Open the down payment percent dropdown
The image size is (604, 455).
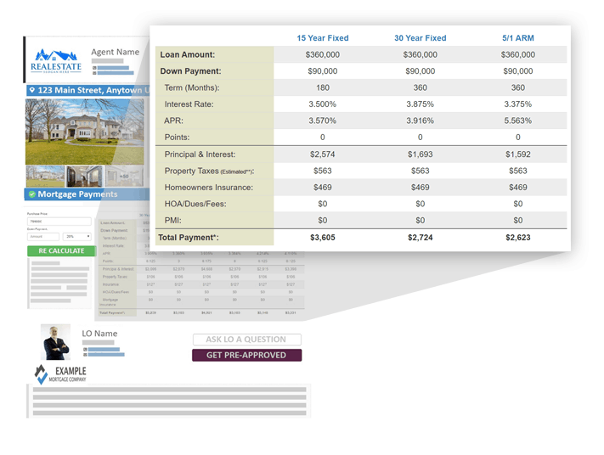point(77,236)
